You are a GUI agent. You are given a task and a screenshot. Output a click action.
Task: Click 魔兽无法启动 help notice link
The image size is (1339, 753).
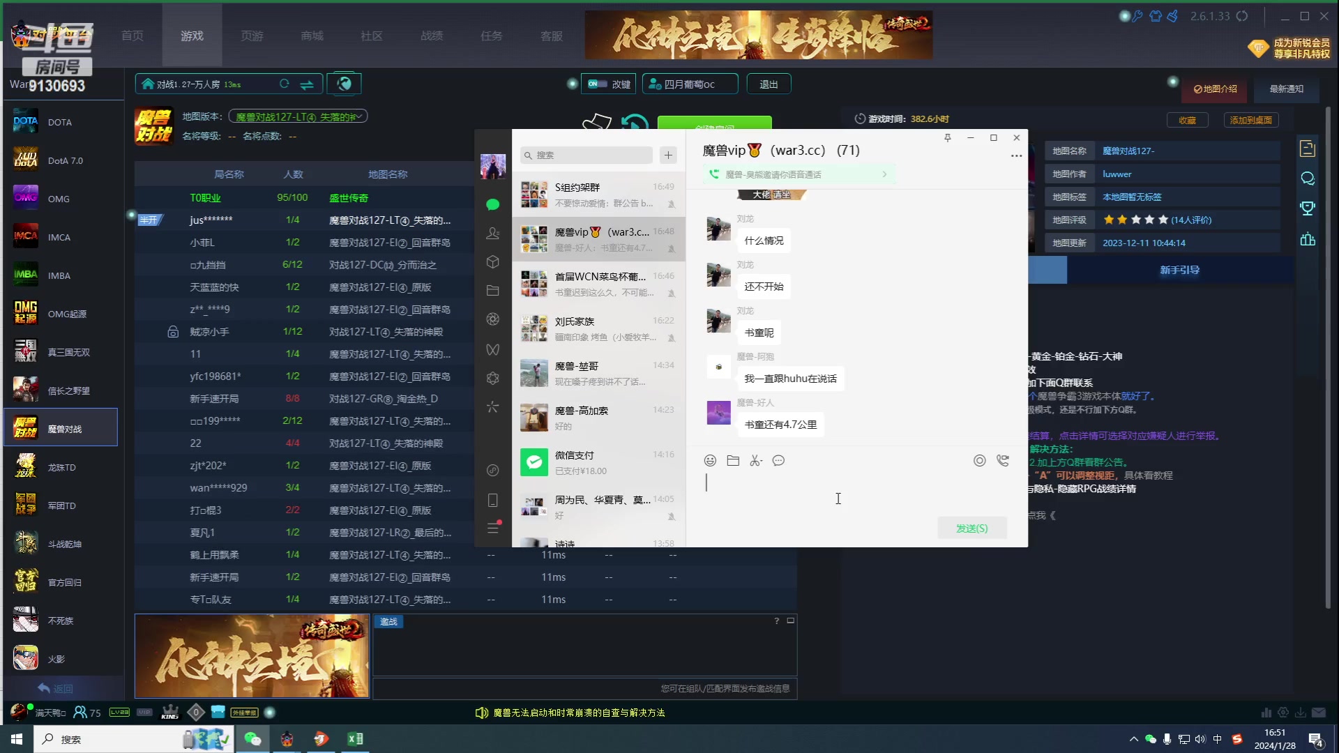[x=579, y=713]
